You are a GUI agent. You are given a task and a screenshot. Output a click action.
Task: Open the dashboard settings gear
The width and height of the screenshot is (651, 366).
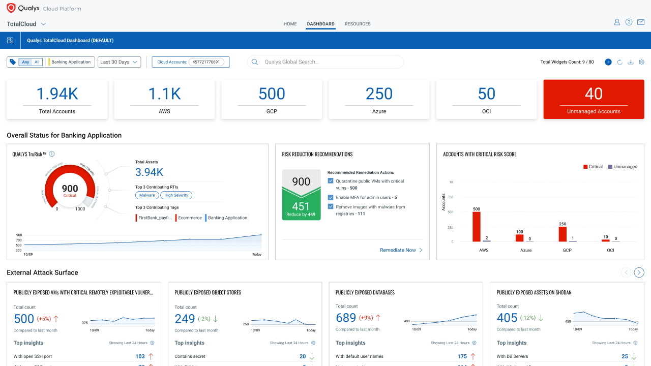641,62
